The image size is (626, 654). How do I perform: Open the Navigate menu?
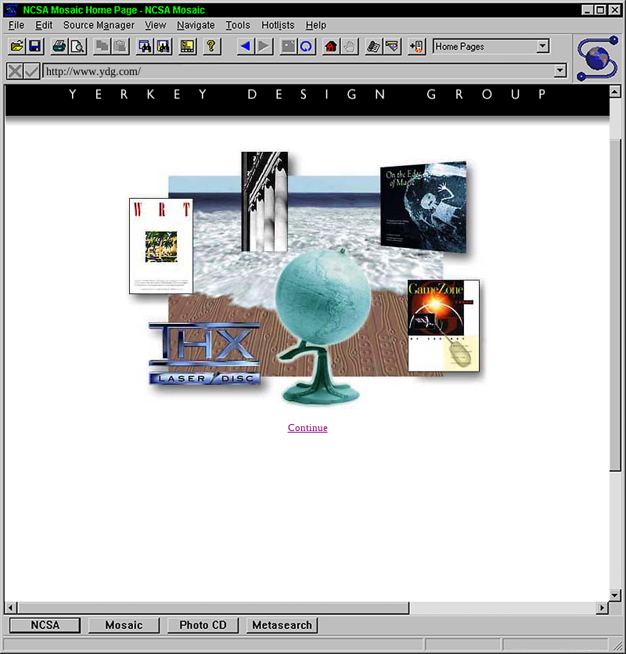pyautogui.click(x=196, y=25)
